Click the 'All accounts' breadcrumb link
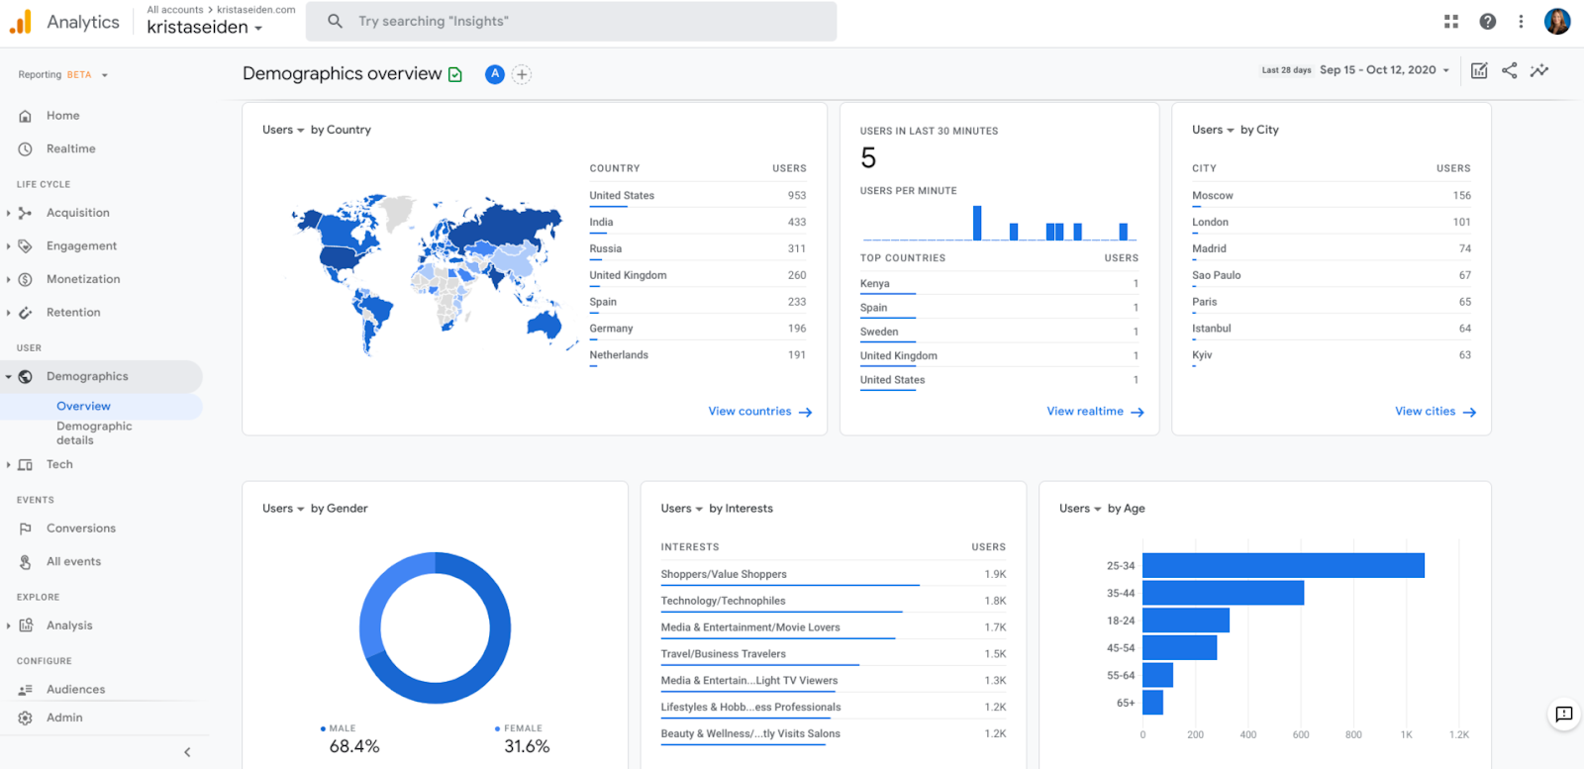 click(175, 10)
